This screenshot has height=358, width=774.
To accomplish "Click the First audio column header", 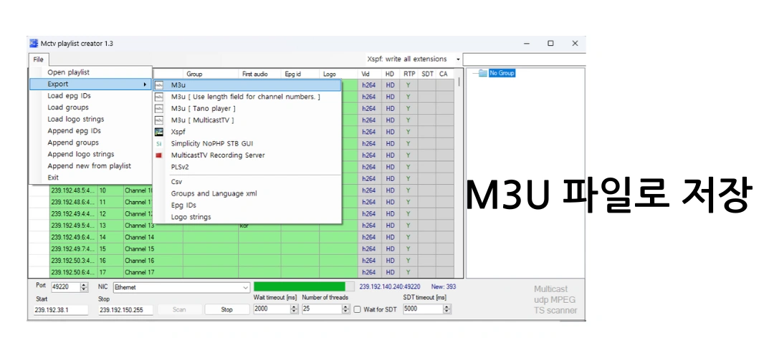I will pyautogui.click(x=260, y=74).
